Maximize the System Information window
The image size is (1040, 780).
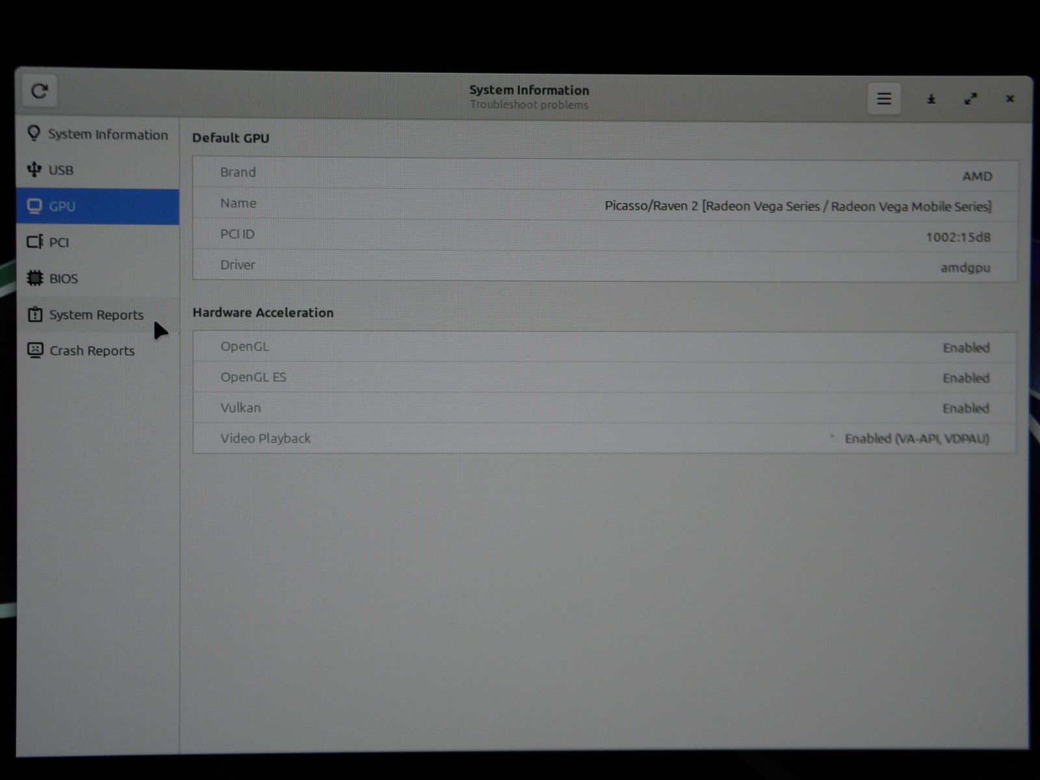(x=970, y=99)
